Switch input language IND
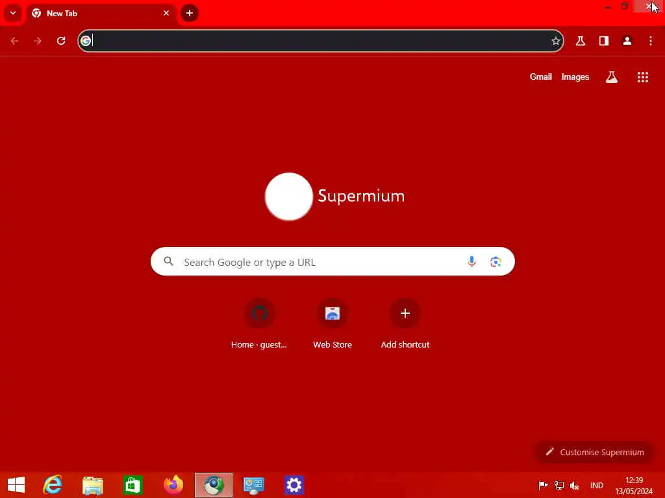Viewport: 665px width, 498px height. pos(596,485)
